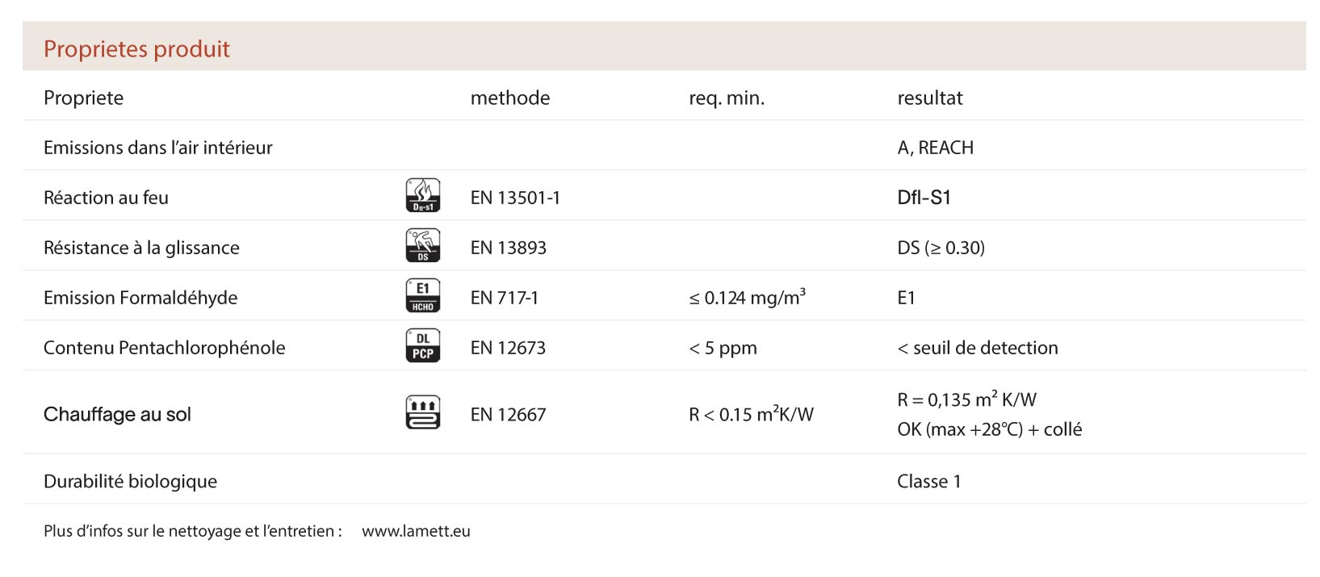Select the resultat column header
This screenshot has width=1320, height=577.
click(x=929, y=98)
